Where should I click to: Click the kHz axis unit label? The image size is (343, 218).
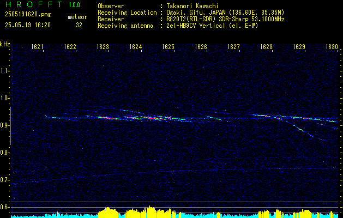pyautogui.click(x=5, y=44)
